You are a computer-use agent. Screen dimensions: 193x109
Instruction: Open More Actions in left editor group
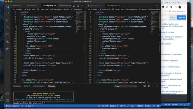pyautogui.click(x=82, y=6)
